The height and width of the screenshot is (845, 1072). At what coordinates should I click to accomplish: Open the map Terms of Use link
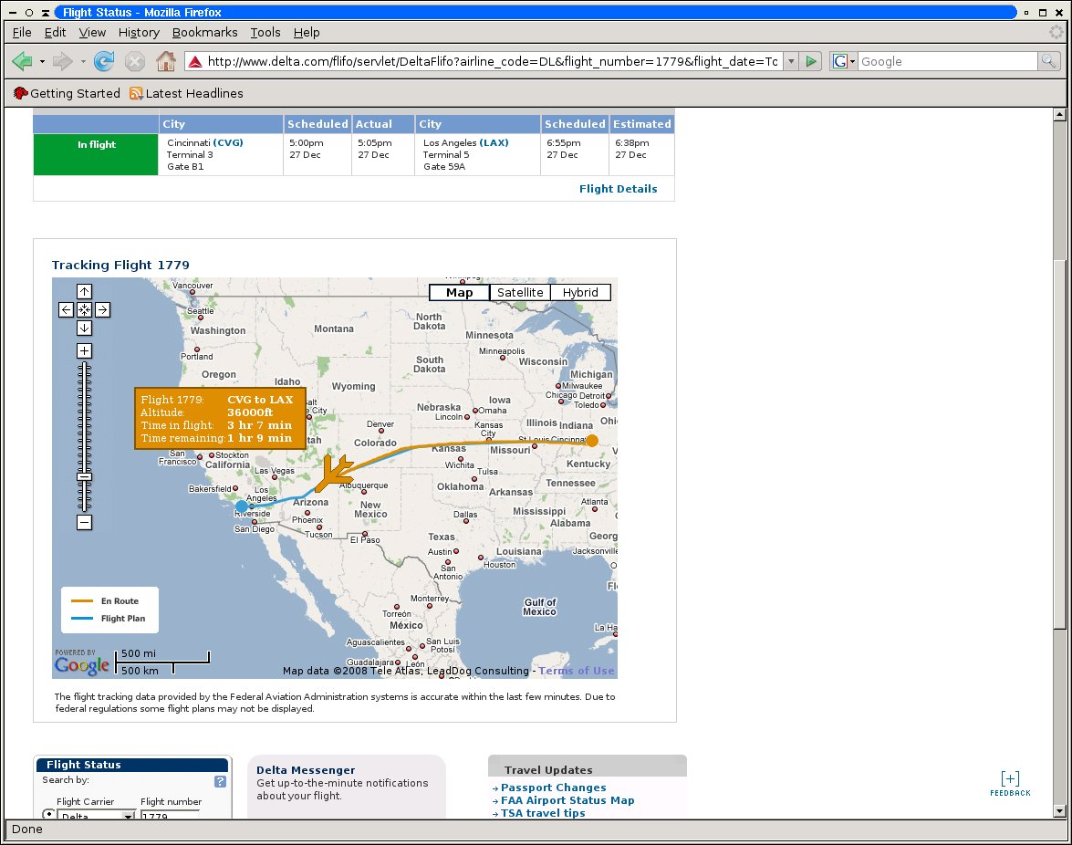pos(577,671)
